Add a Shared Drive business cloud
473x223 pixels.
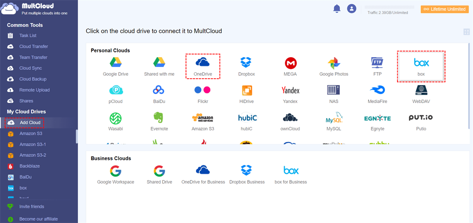point(159,175)
